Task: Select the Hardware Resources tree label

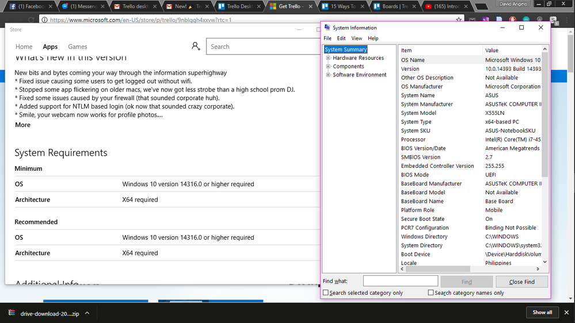Action: [x=358, y=58]
